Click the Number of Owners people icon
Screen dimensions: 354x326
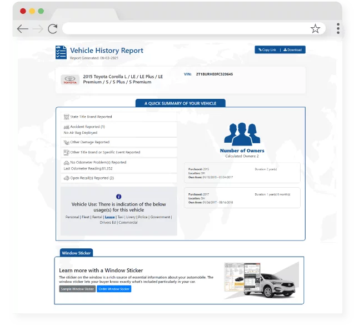[x=242, y=134]
